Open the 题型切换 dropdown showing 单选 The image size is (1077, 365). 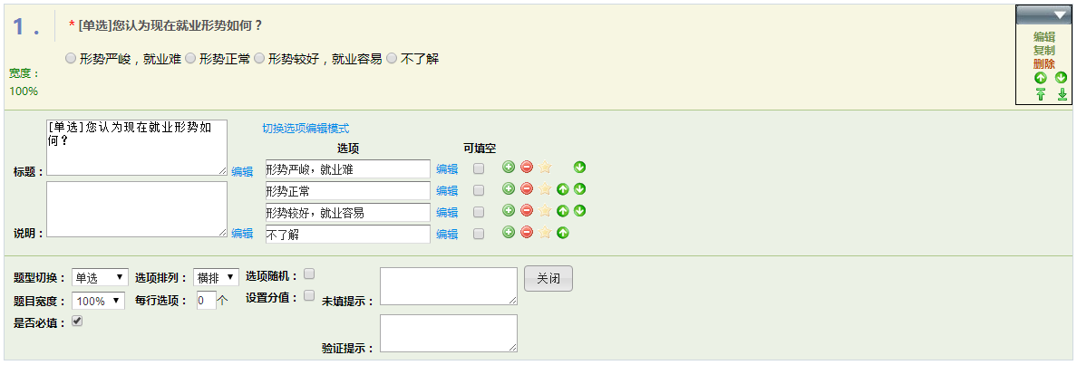tap(100, 277)
